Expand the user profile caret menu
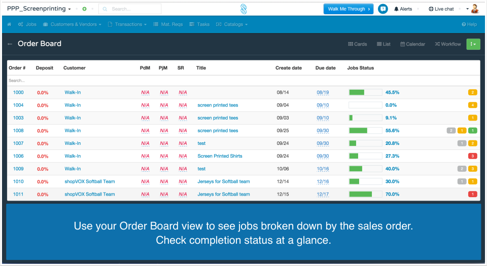This screenshot has width=487, height=266. click(x=467, y=9)
